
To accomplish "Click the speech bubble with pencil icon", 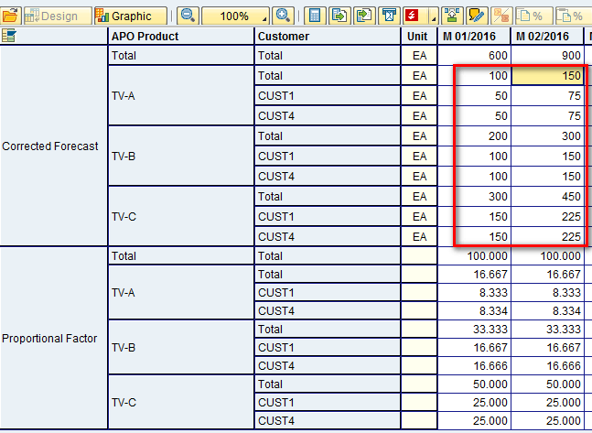I will (x=477, y=16).
